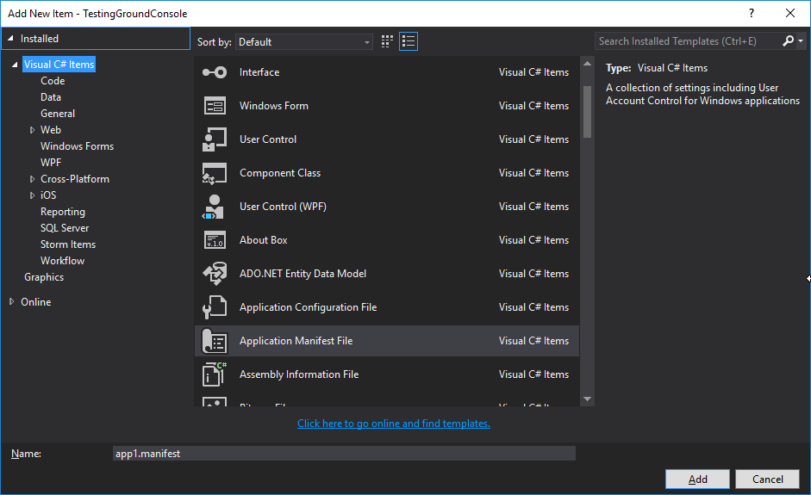Choose the Application Configuration File icon
811x495 pixels.
[214, 307]
